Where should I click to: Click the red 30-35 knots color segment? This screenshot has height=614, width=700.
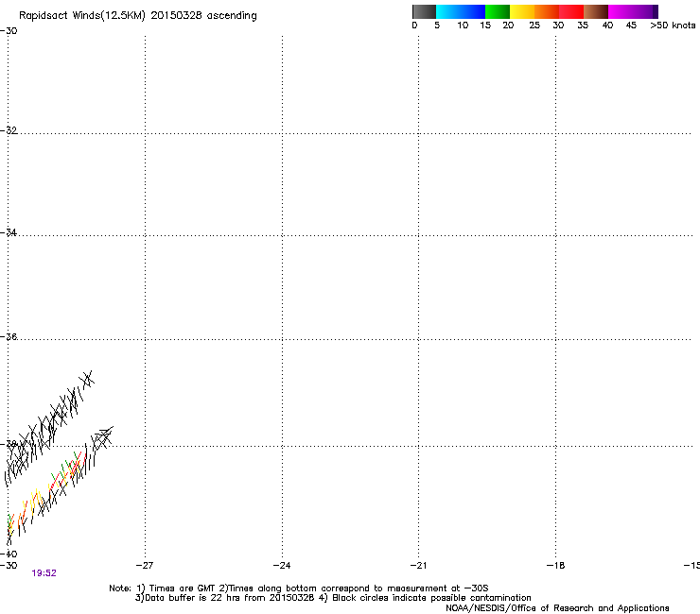point(571,11)
